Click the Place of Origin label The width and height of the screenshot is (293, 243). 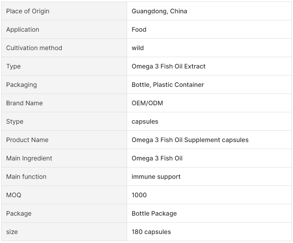tap(28, 11)
